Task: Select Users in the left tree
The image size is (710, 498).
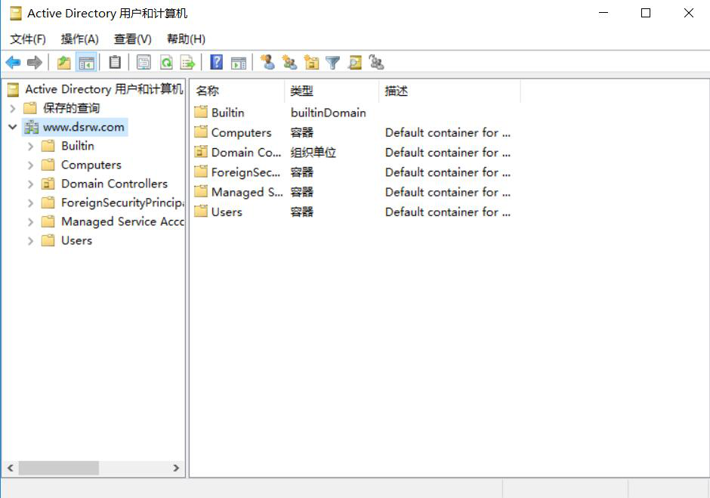Action: 76,240
